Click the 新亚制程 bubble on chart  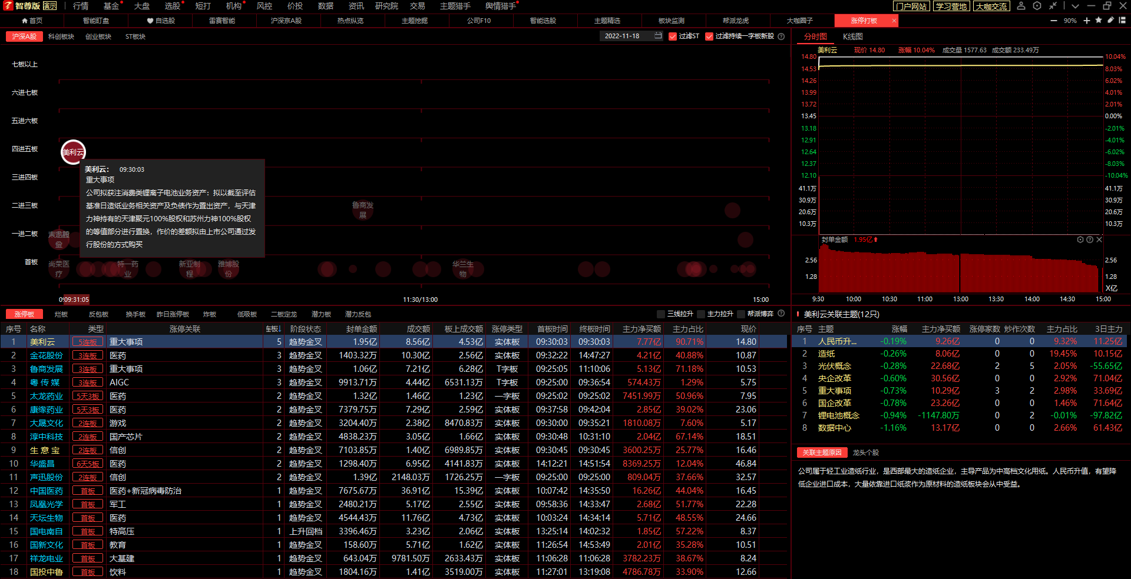point(190,269)
